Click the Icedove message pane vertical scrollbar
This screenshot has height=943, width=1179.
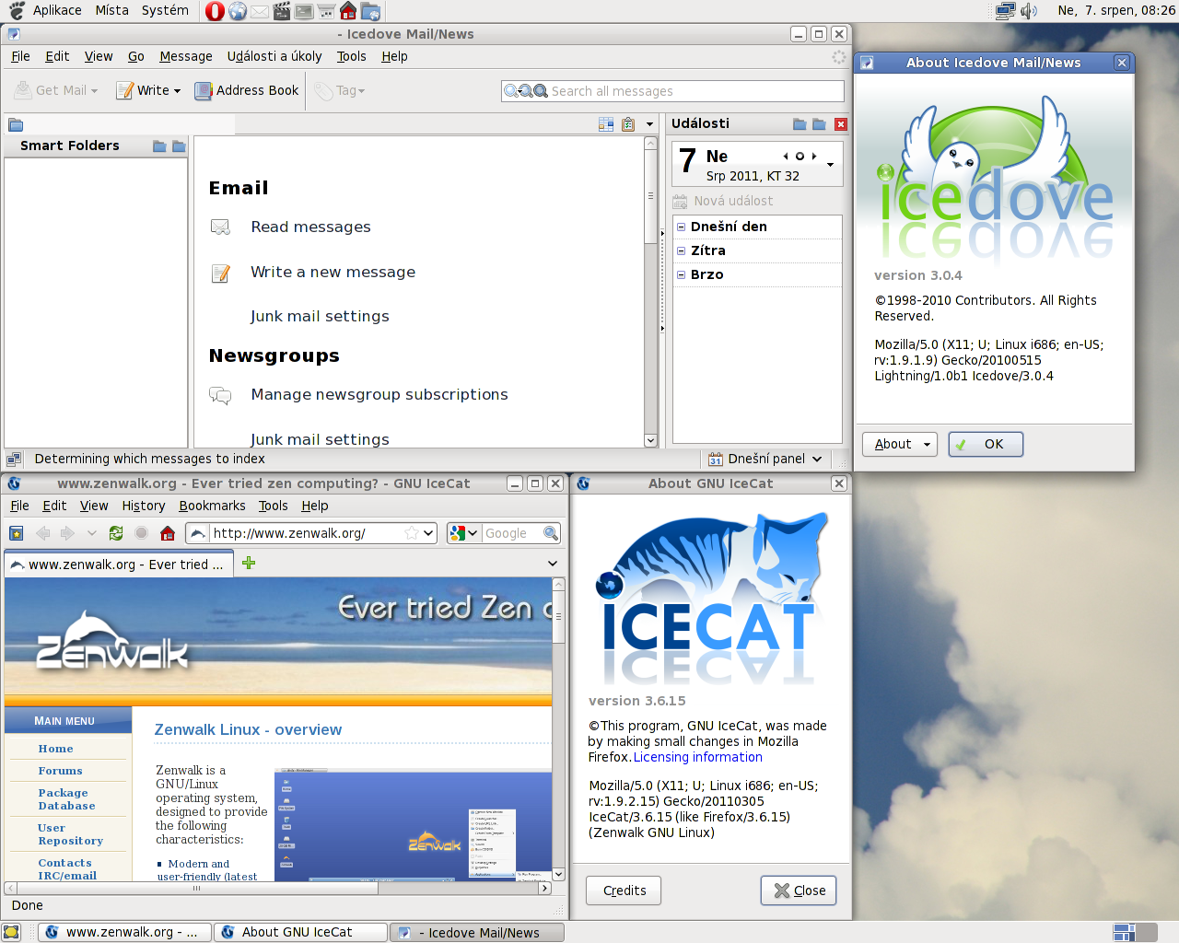(650, 292)
